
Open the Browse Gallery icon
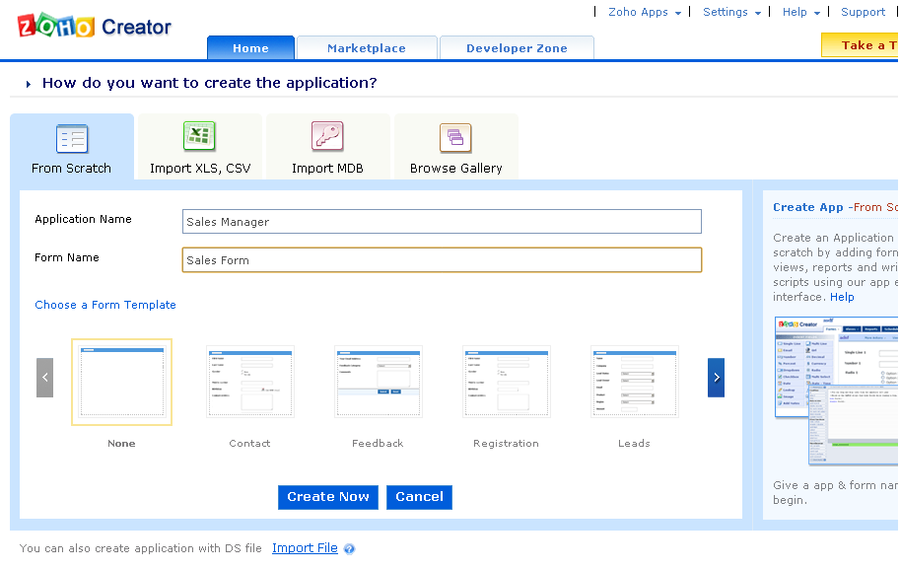(455, 138)
